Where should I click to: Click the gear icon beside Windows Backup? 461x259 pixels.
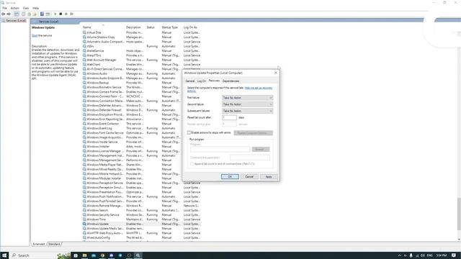(84, 83)
